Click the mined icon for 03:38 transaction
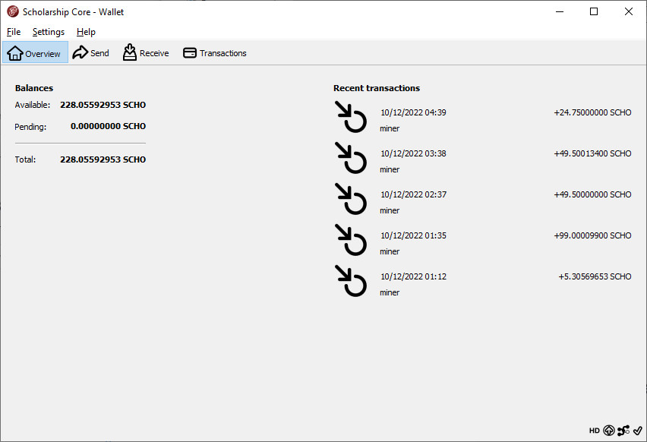This screenshot has height=442, width=647. (x=351, y=158)
